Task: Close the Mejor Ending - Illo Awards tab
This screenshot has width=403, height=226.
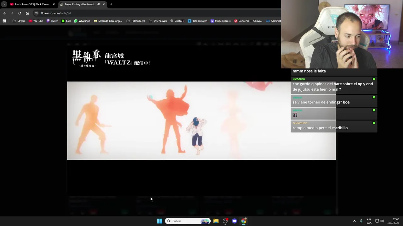Action: (x=104, y=4)
